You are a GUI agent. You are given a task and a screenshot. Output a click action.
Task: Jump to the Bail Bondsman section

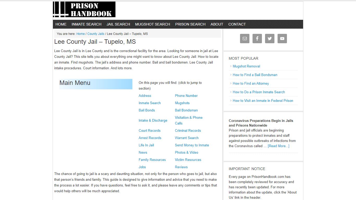pyautogui.click(x=186, y=110)
